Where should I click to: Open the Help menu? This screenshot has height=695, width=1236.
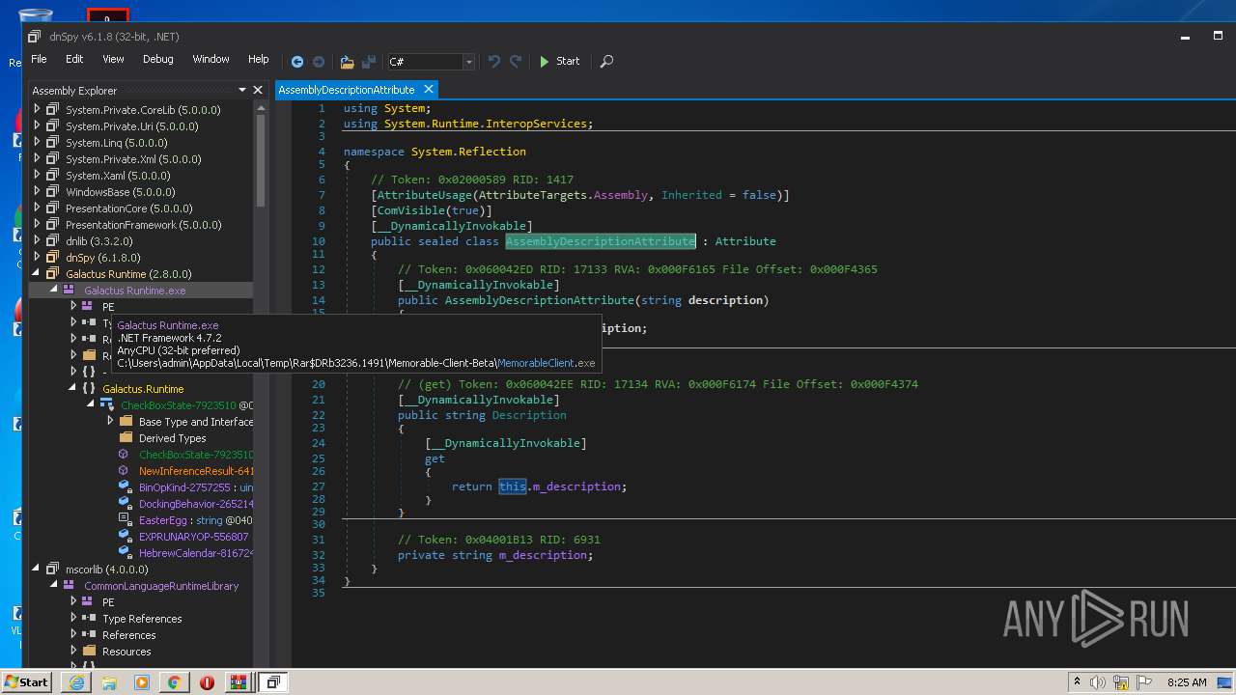258,59
